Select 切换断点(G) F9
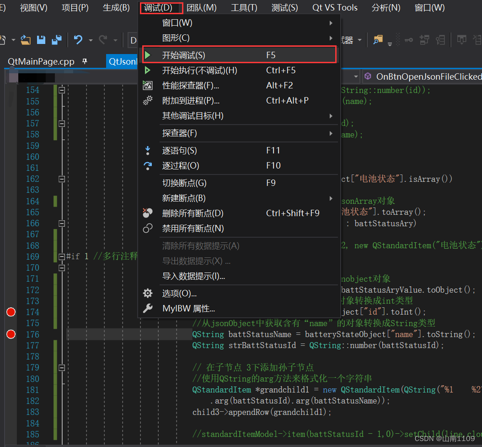The width and height of the screenshot is (482, 447). pos(240,183)
